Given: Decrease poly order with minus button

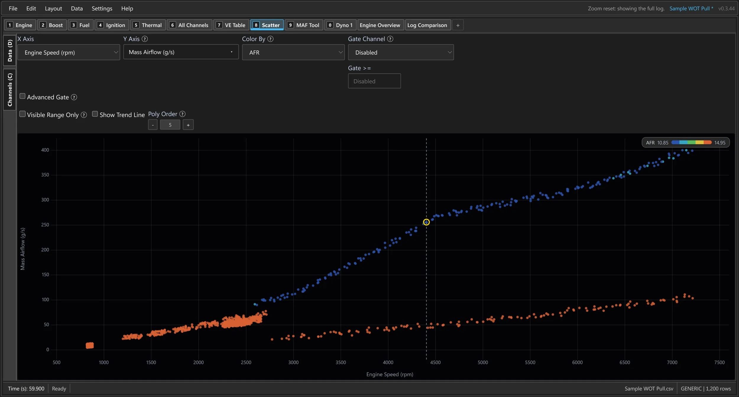Looking at the screenshot, I should [x=153, y=125].
